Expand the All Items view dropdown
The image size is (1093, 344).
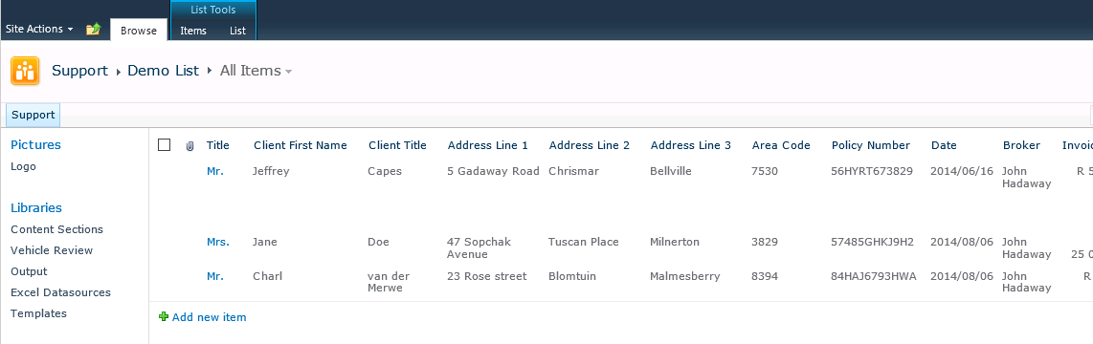256,71
